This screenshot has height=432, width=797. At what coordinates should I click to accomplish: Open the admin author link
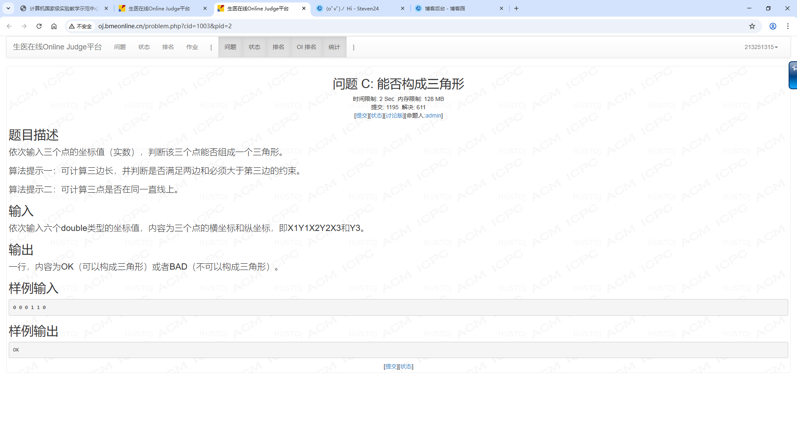(433, 115)
